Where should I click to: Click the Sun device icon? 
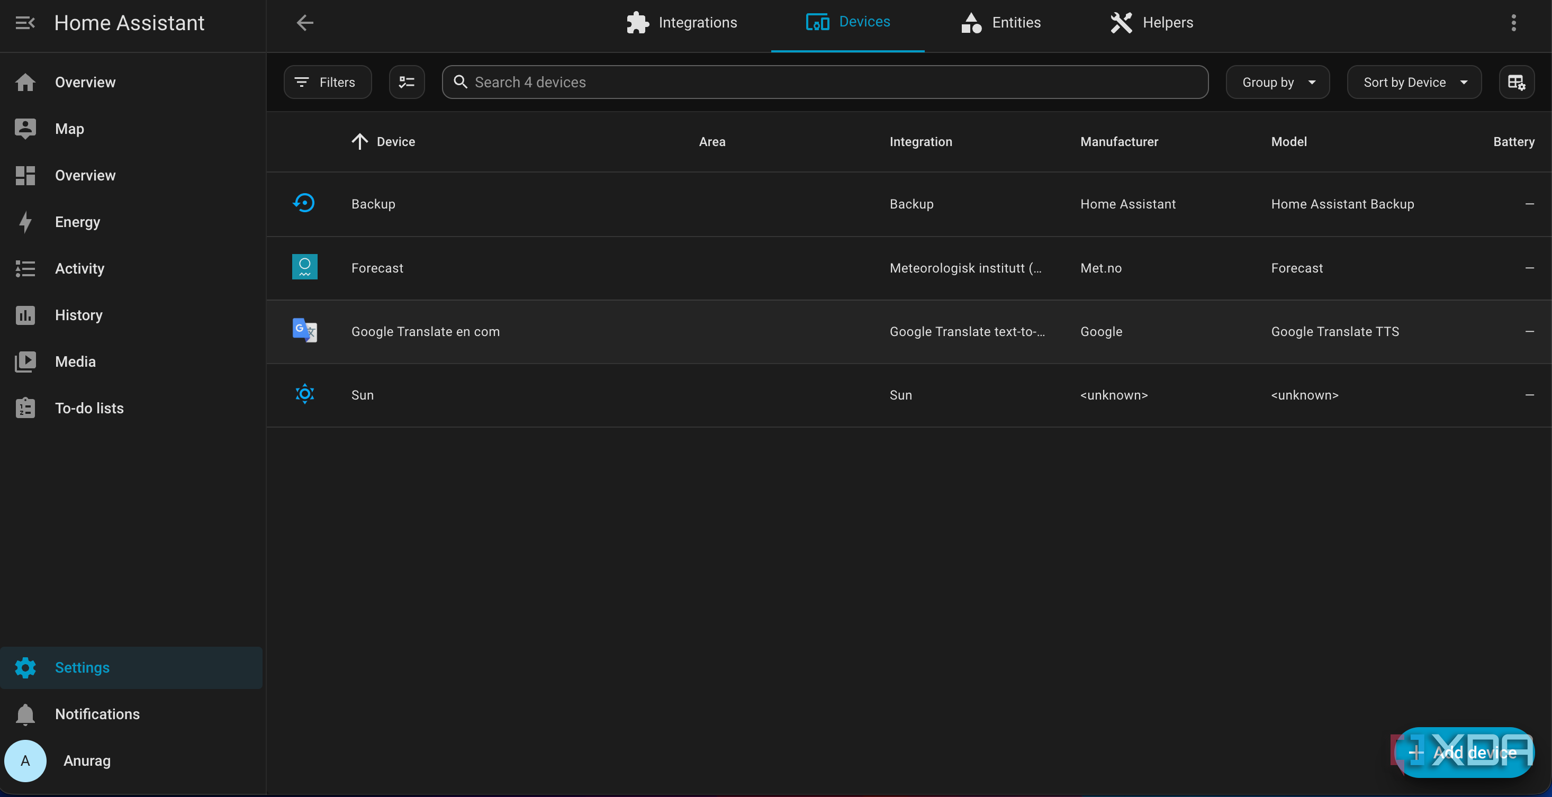click(x=304, y=394)
